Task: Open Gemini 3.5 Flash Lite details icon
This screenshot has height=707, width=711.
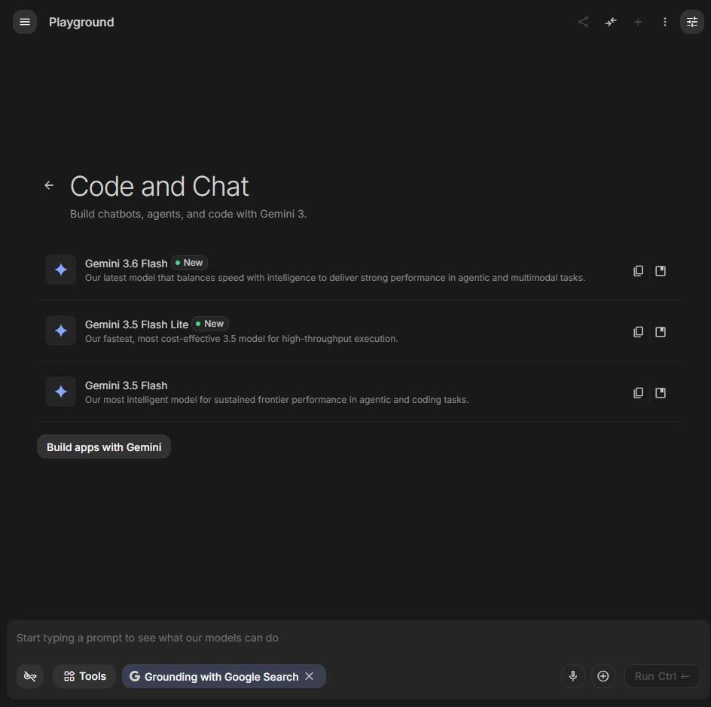Action: coord(661,332)
